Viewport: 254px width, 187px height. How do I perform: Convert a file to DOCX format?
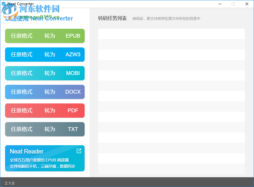coord(45,92)
